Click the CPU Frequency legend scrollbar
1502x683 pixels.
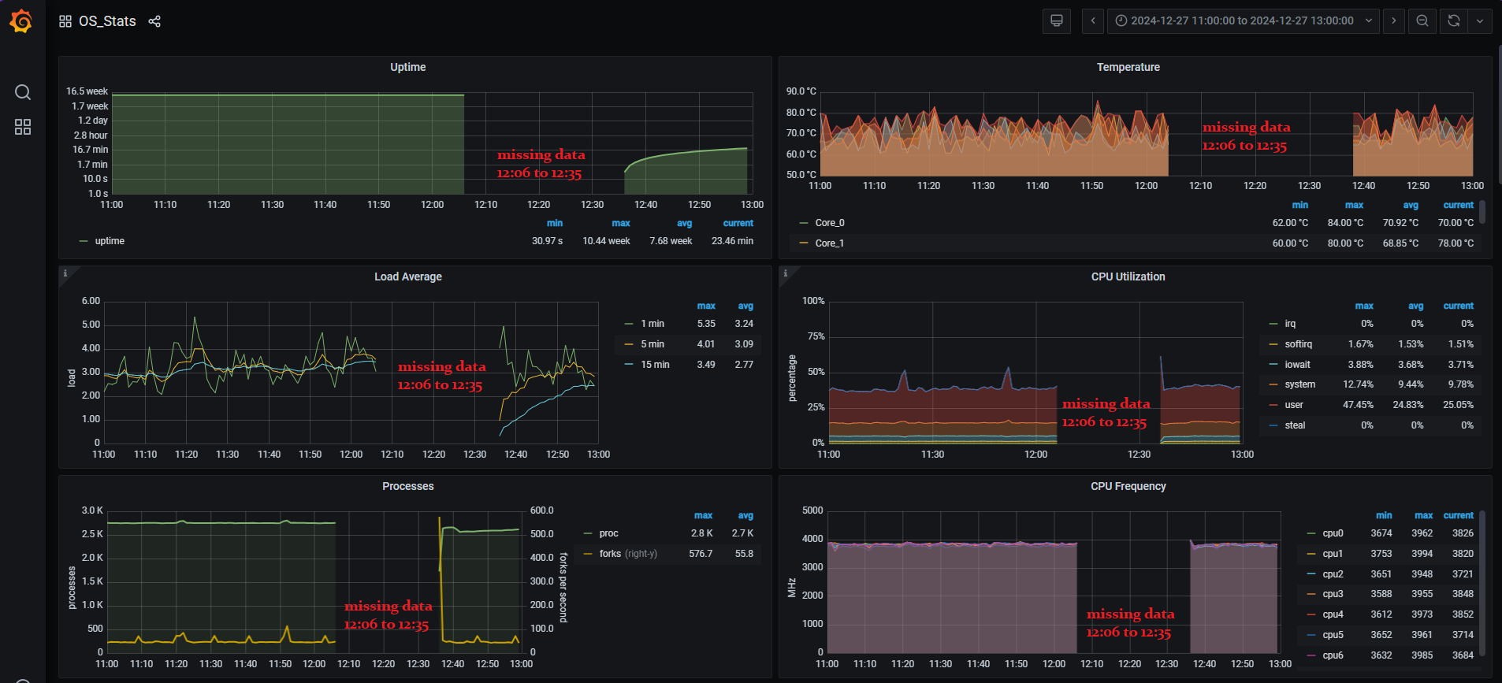[1482, 583]
